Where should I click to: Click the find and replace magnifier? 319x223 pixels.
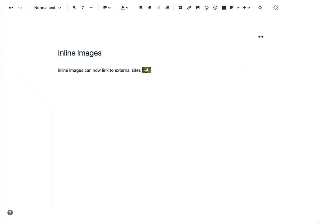(260, 8)
